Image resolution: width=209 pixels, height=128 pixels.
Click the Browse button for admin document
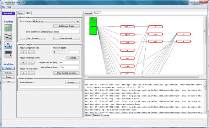click(72, 83)
